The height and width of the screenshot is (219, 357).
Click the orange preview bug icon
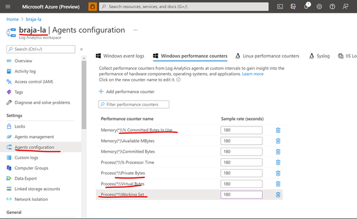click(92, 6)
